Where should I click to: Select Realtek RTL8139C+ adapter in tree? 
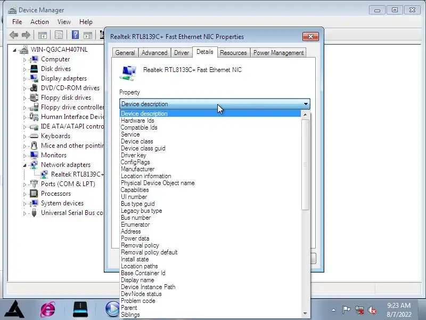[x=77, y=174]
